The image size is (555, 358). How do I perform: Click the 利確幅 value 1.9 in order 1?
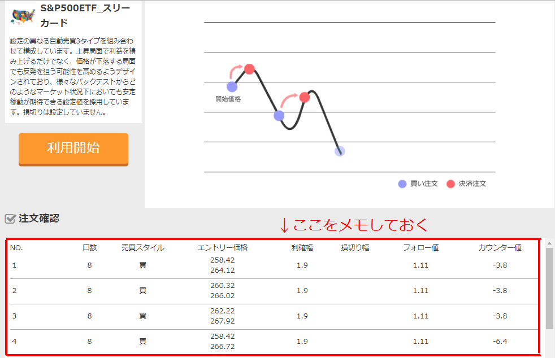[302, 265]
